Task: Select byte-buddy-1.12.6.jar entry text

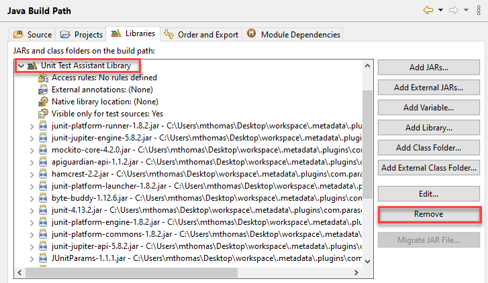Action: (207, 198)
